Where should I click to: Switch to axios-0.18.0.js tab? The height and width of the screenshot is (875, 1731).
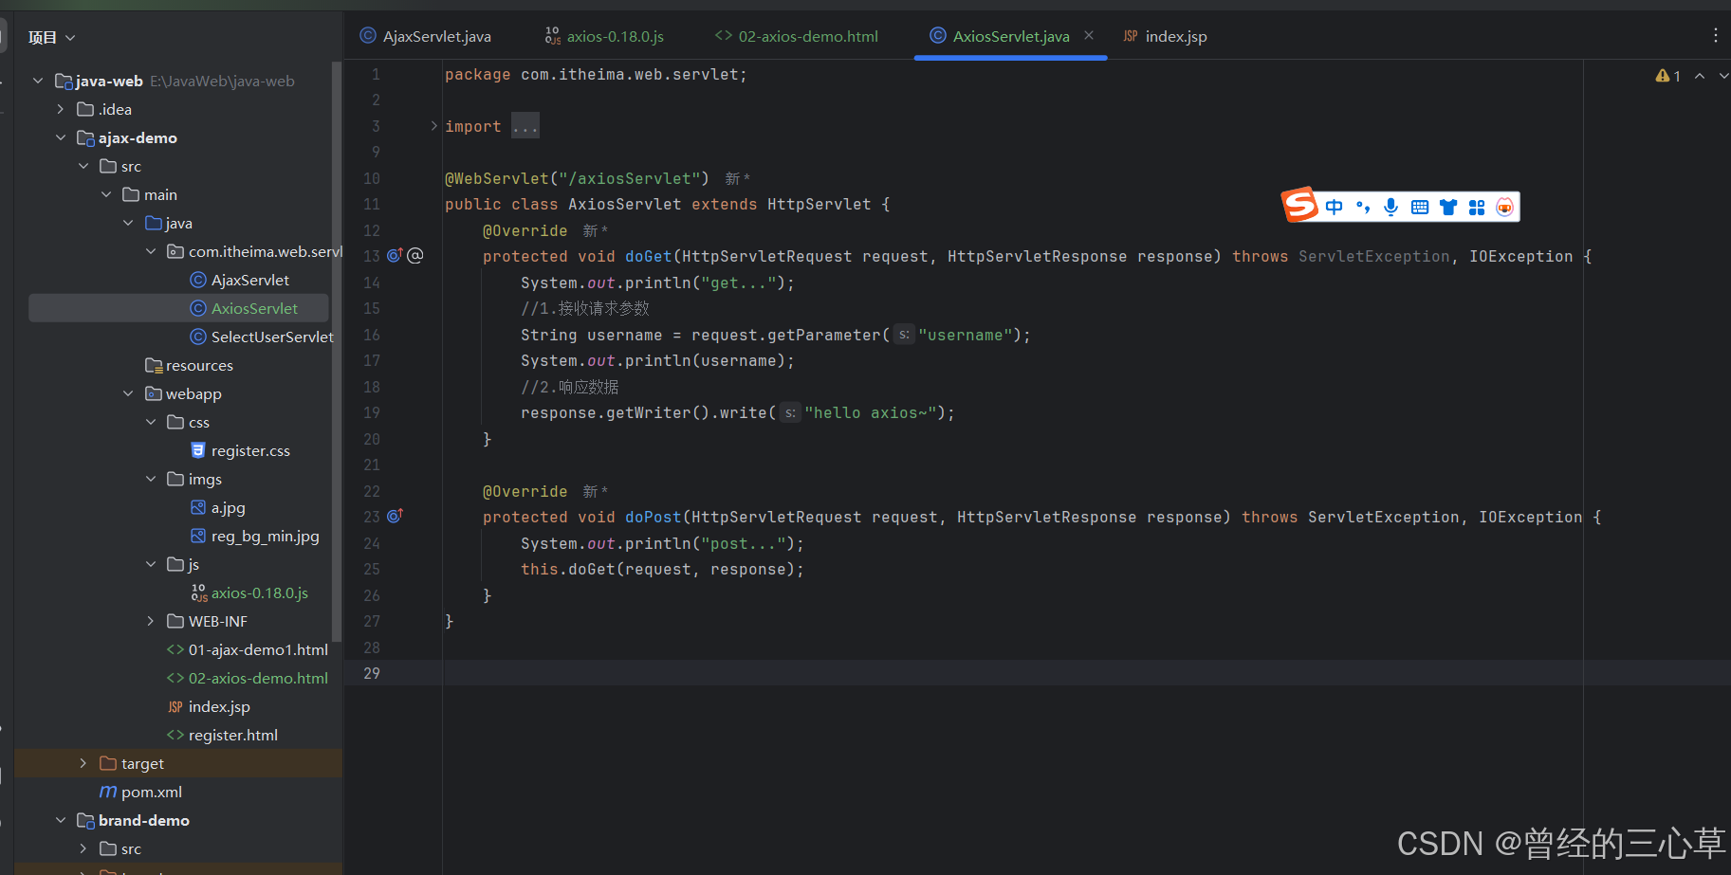click(604, 36)
